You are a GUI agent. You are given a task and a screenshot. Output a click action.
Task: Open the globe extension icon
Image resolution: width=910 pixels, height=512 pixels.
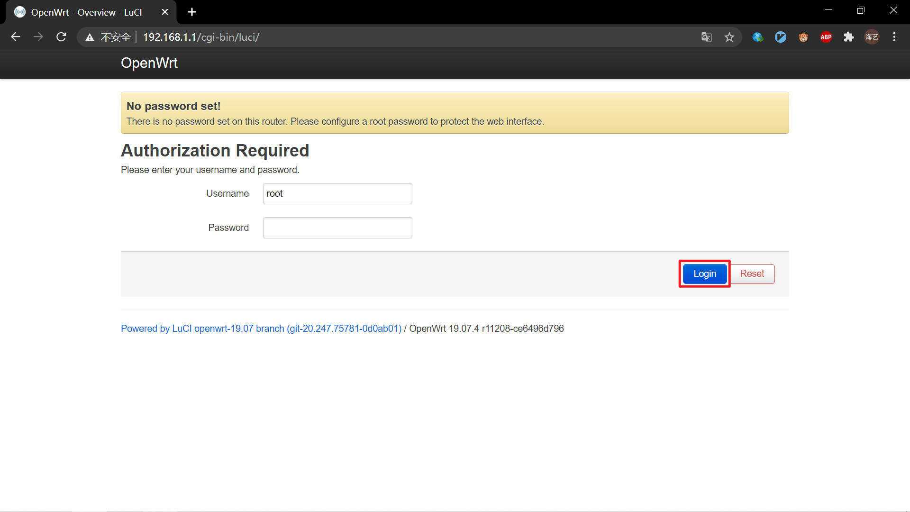tap(757, 37)
